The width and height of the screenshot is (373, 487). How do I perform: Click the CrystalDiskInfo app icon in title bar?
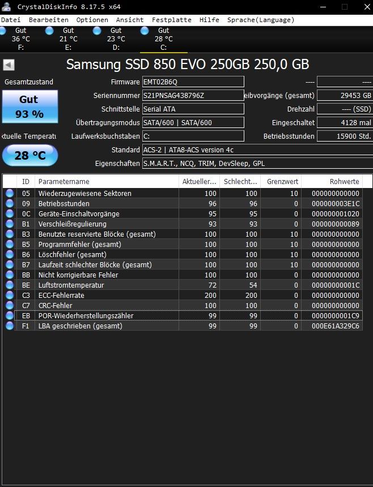point(6,7)
